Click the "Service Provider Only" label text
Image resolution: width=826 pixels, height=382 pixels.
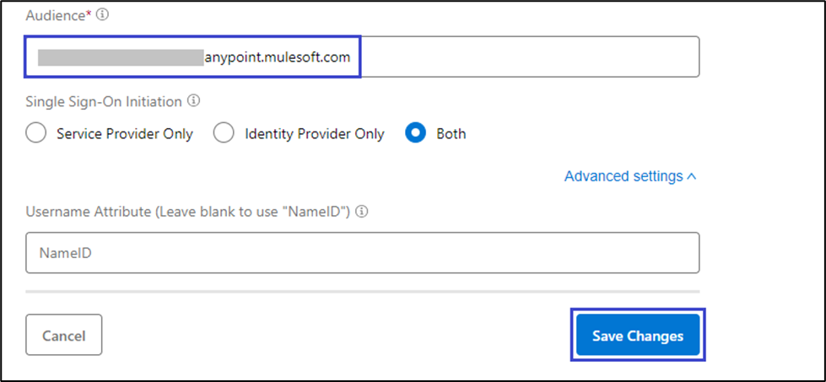[125, 133]
